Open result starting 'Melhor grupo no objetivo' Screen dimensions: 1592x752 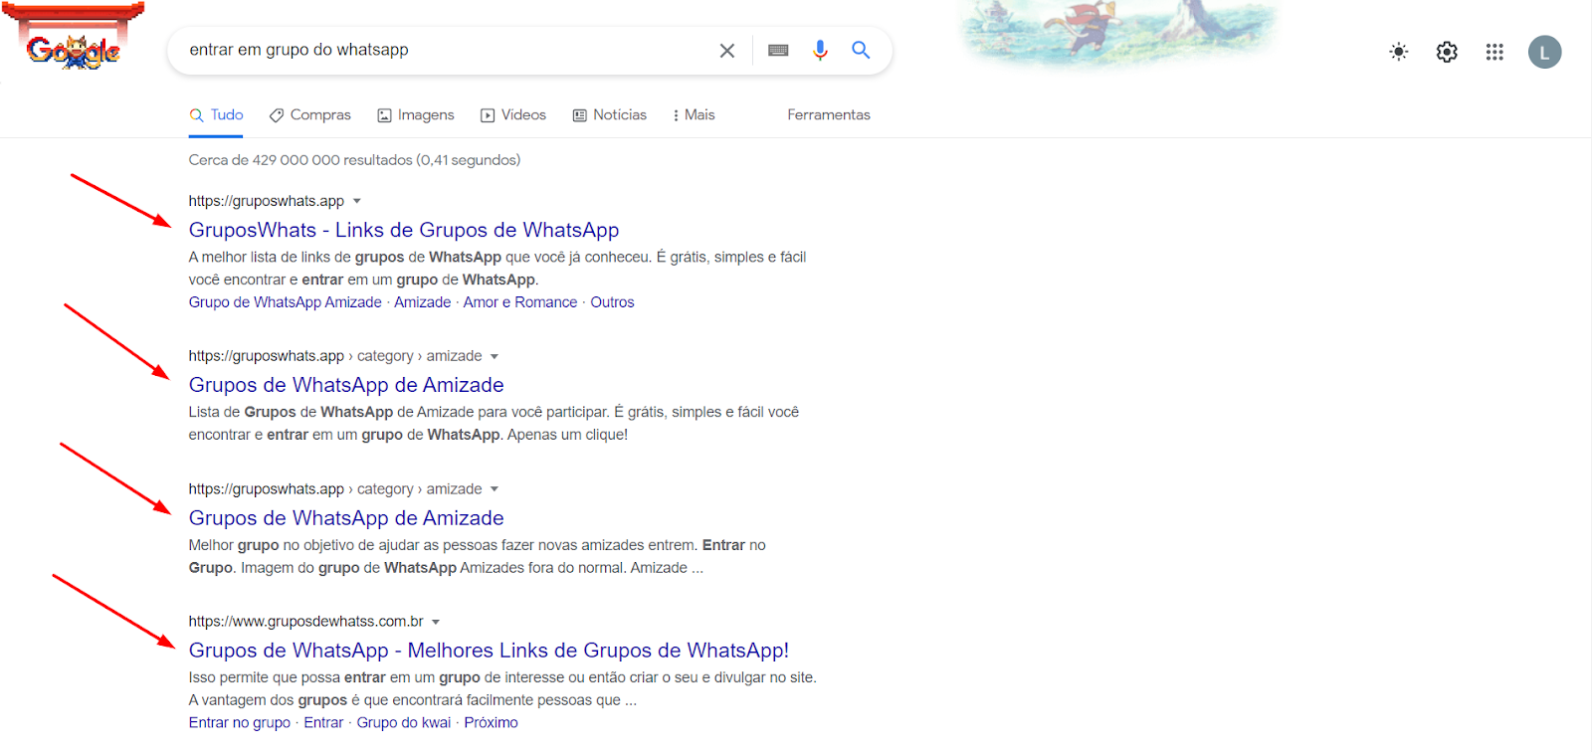point(346,518)
